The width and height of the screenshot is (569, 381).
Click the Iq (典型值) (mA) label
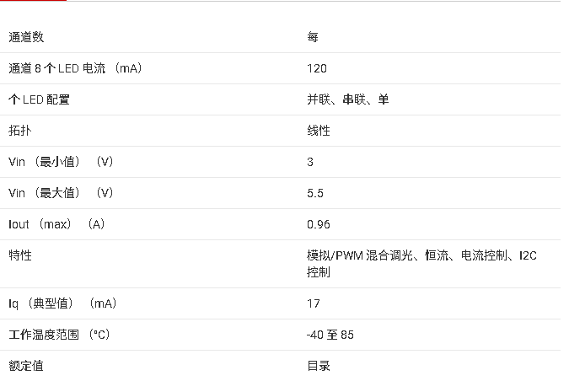click(62, 303)
